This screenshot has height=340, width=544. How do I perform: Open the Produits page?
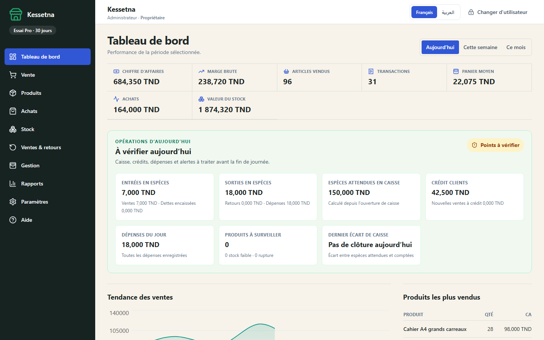tap(48, 93)
